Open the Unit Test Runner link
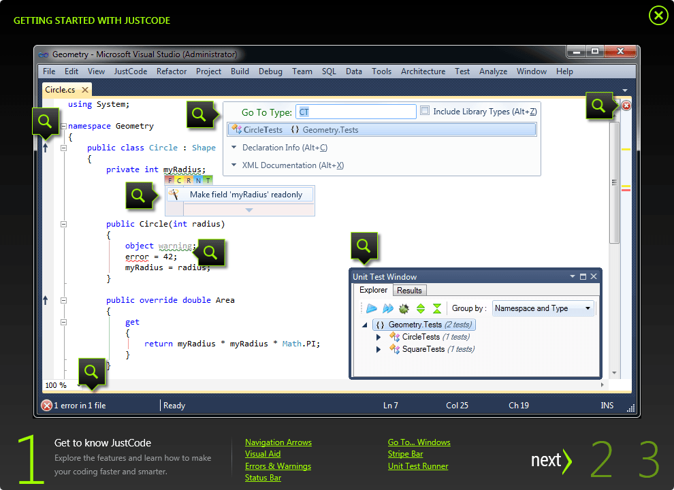674x490 pixels. [418, 466]
